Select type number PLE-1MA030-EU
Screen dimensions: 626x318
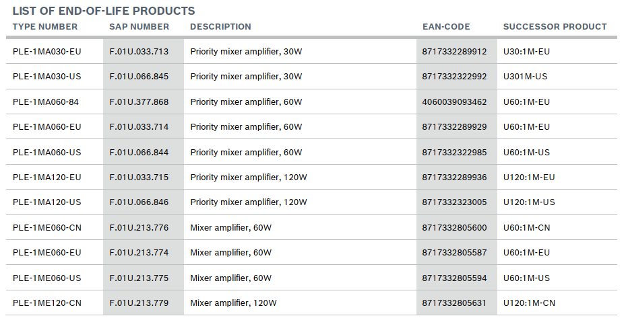(46, 51)
